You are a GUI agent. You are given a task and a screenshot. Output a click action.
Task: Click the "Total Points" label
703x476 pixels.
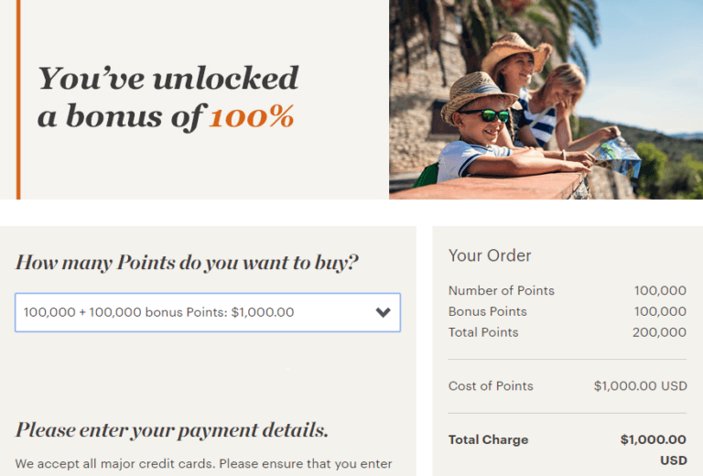point(483,332)
